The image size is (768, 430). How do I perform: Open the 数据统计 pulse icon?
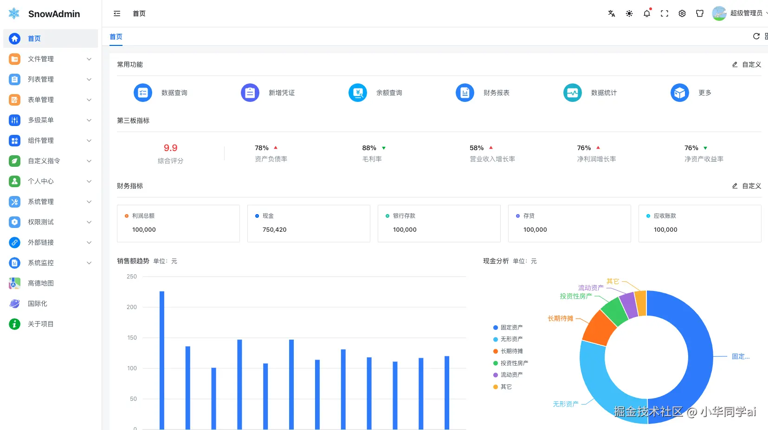pyautogui.click(x=573, y=93)
